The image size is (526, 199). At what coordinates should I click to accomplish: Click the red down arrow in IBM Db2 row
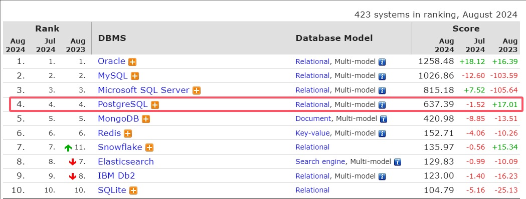point(73,176)
